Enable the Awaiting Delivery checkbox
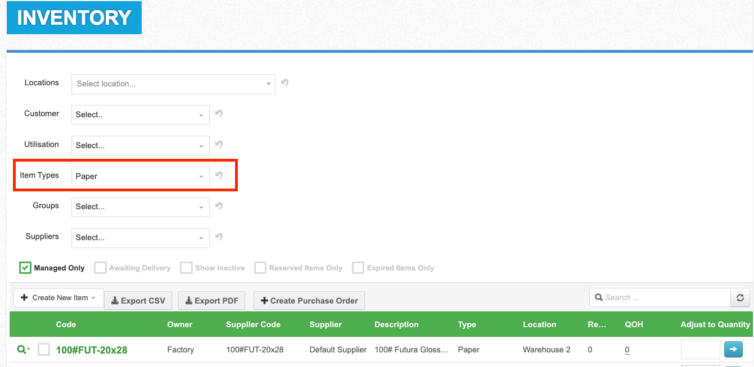 (100, 268)
